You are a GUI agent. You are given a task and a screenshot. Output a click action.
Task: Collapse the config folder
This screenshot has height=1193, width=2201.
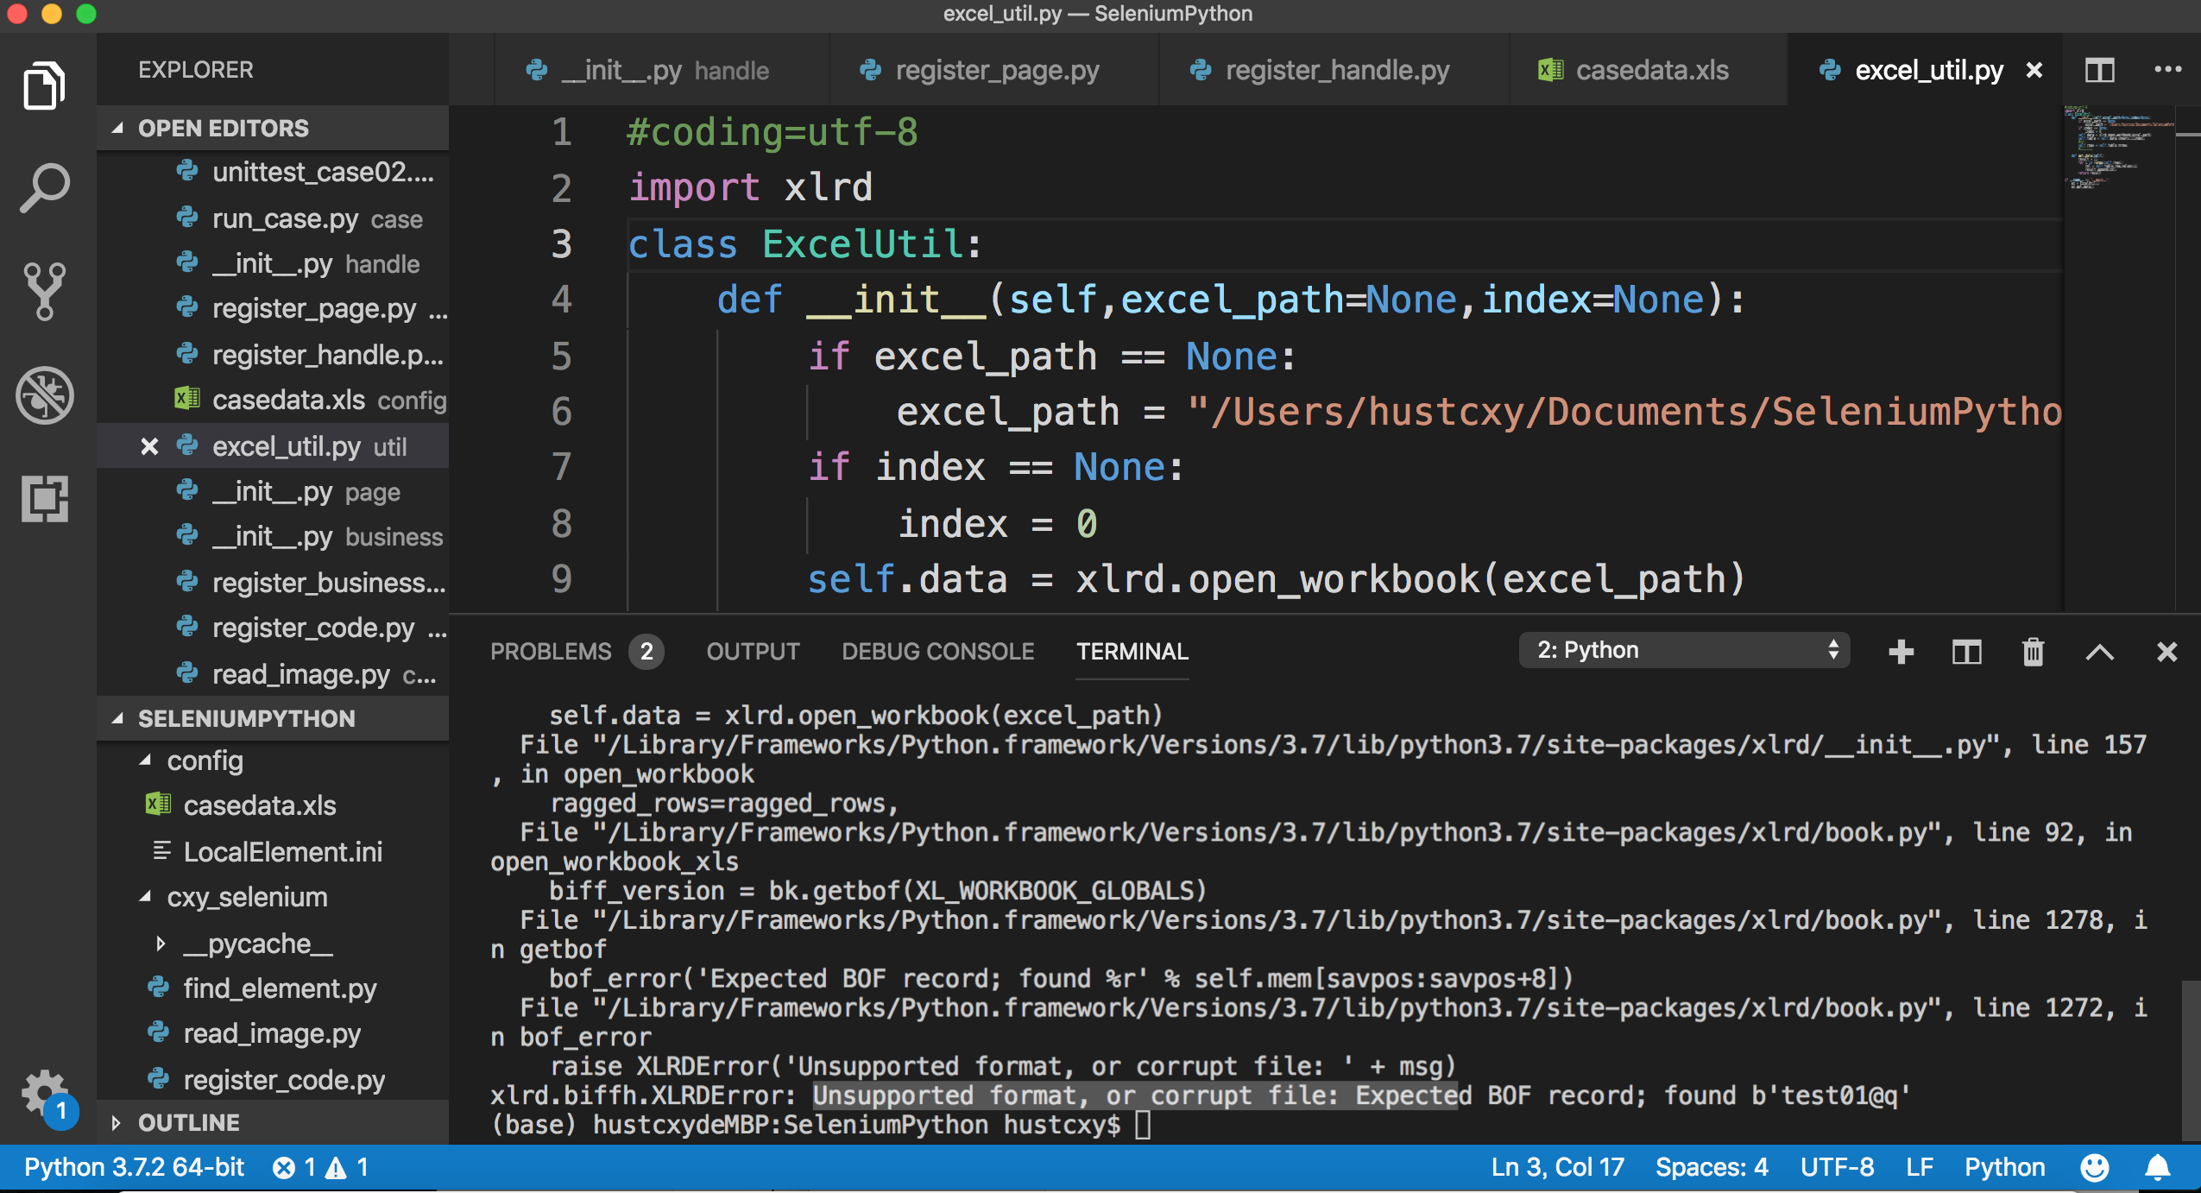point(146,761)
